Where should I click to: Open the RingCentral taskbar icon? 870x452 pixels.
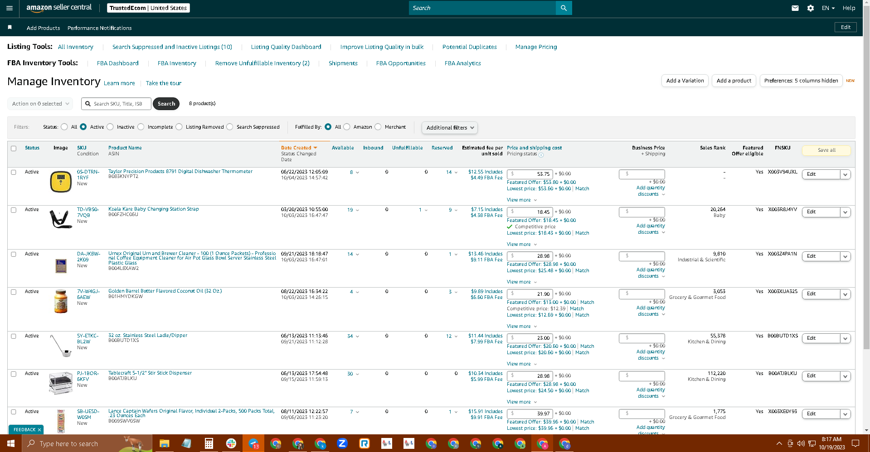tap(365, 443)
